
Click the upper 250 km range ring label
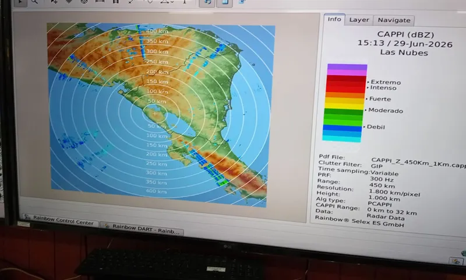(x=157, y=62)
